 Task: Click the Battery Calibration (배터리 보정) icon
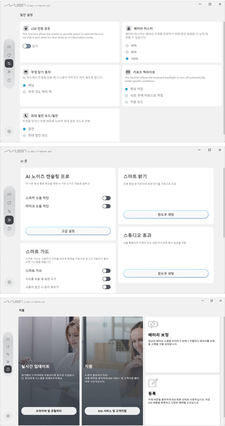[x=153, y=324]
